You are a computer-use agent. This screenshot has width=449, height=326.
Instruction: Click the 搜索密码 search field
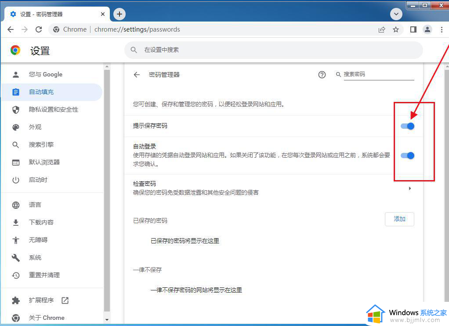[379, 75]
